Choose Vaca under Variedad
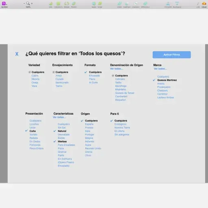208x208 pixels. coord(34,86)
